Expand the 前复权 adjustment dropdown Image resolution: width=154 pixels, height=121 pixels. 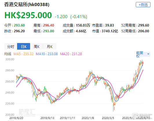tap(143, 54)
